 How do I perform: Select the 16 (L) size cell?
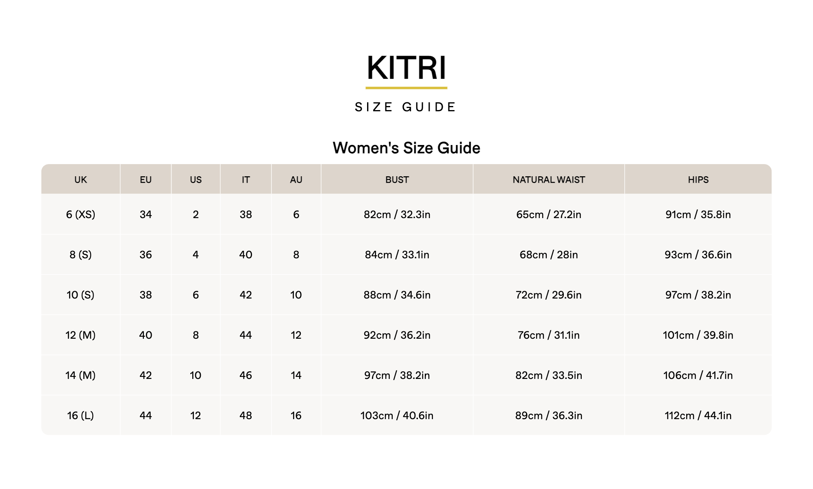point(80,415)
